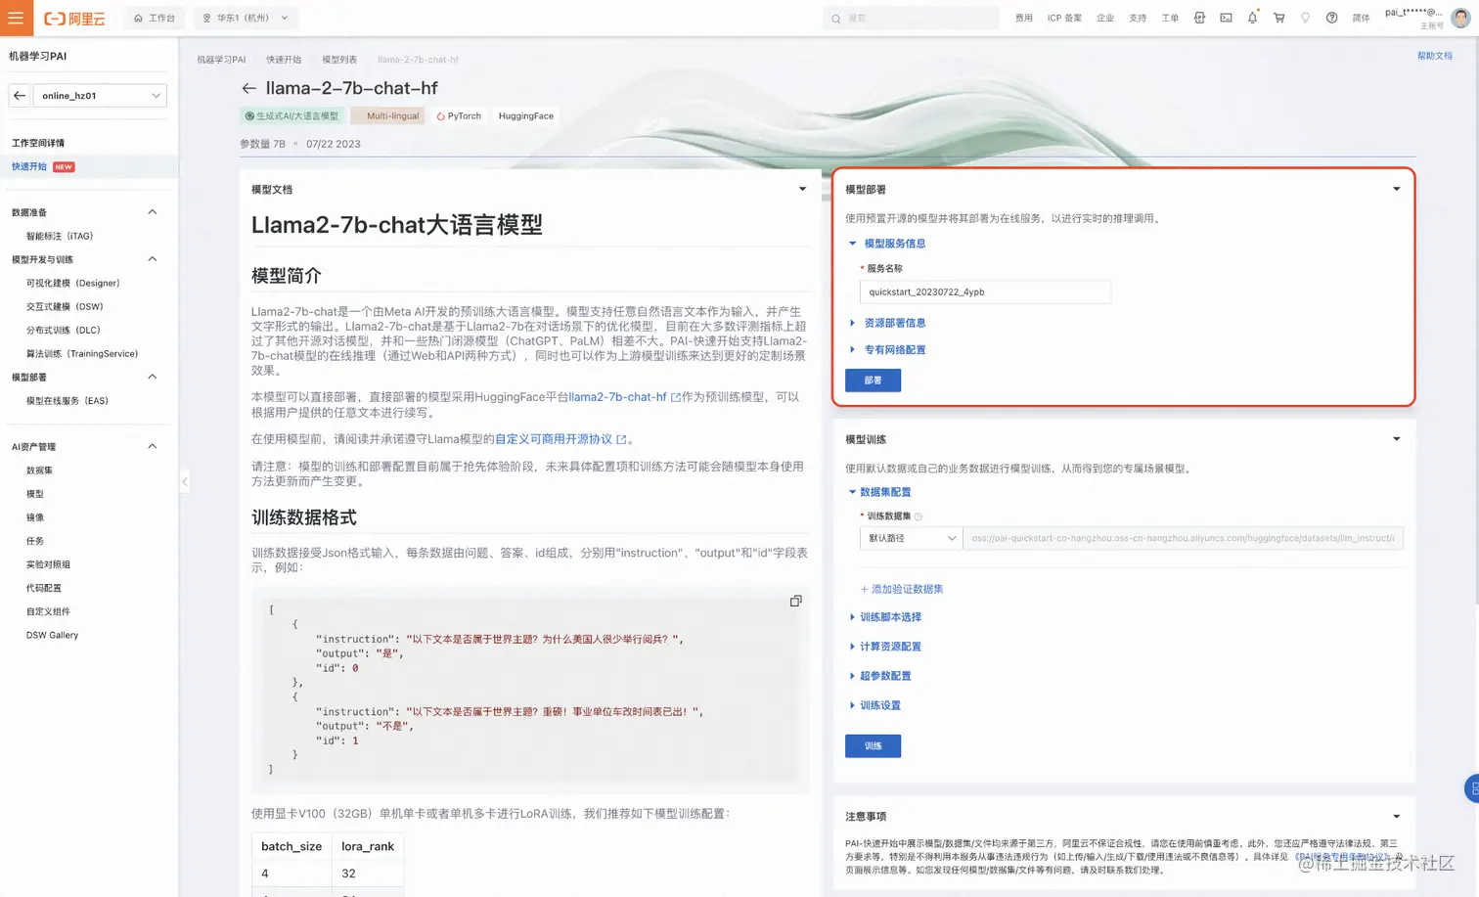
Task: Open the Cloud Shell terminal icon
Action: click(1226, 18)
